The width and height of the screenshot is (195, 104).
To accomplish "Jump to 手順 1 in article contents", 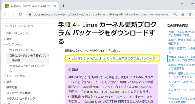I will pos(182,34).
